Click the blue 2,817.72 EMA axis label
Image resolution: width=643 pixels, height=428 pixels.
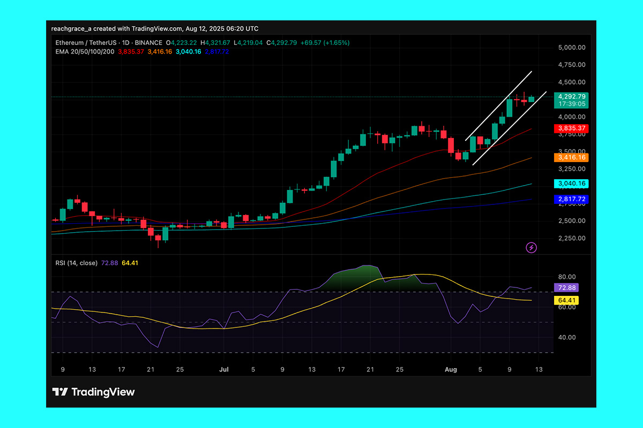click(x=571, y=199)
